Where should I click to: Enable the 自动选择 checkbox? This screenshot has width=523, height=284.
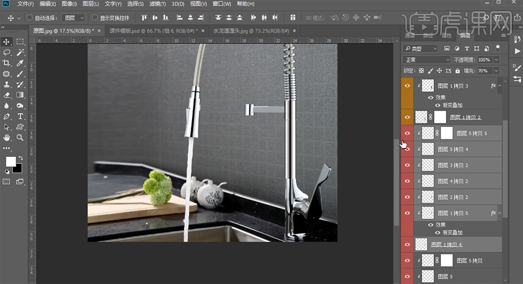click(x=30, y=17)
